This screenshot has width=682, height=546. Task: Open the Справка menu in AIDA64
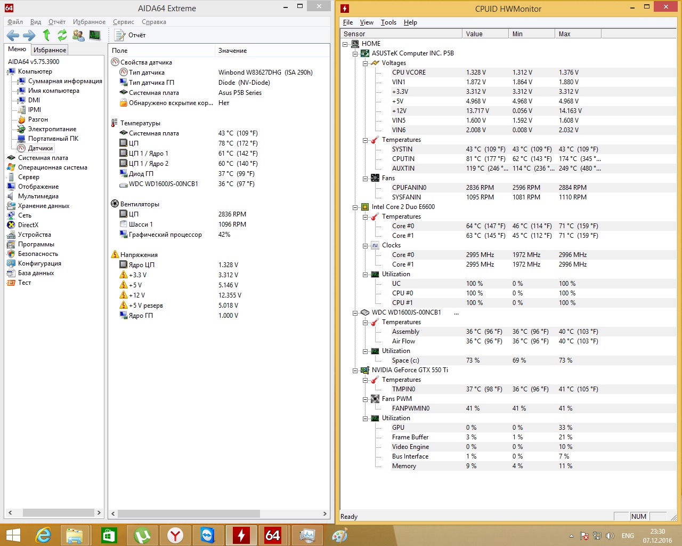(154, 22)
